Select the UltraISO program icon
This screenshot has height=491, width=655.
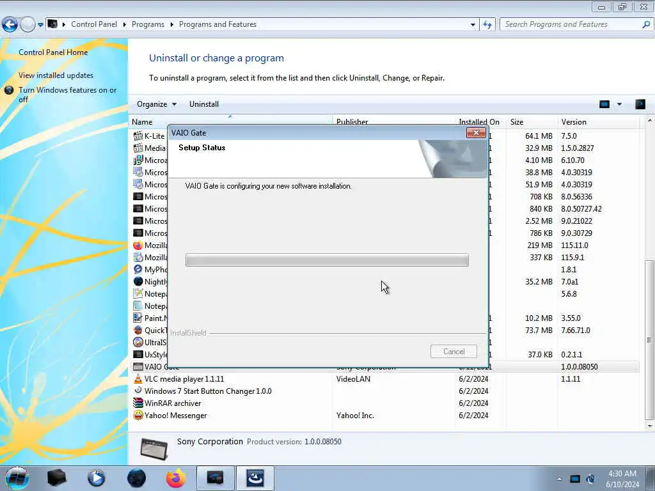138,342
